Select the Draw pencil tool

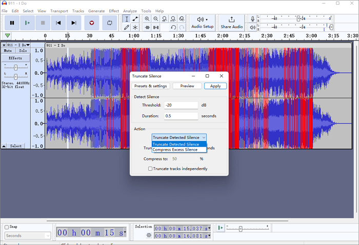coord(126,27)
